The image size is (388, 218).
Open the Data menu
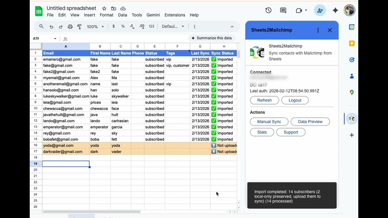coord(122,15)
